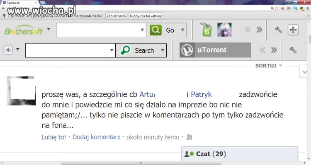This screenshot has width=311, height=165.
Task: Click the Search button text
Action: (x=144, y=50)
